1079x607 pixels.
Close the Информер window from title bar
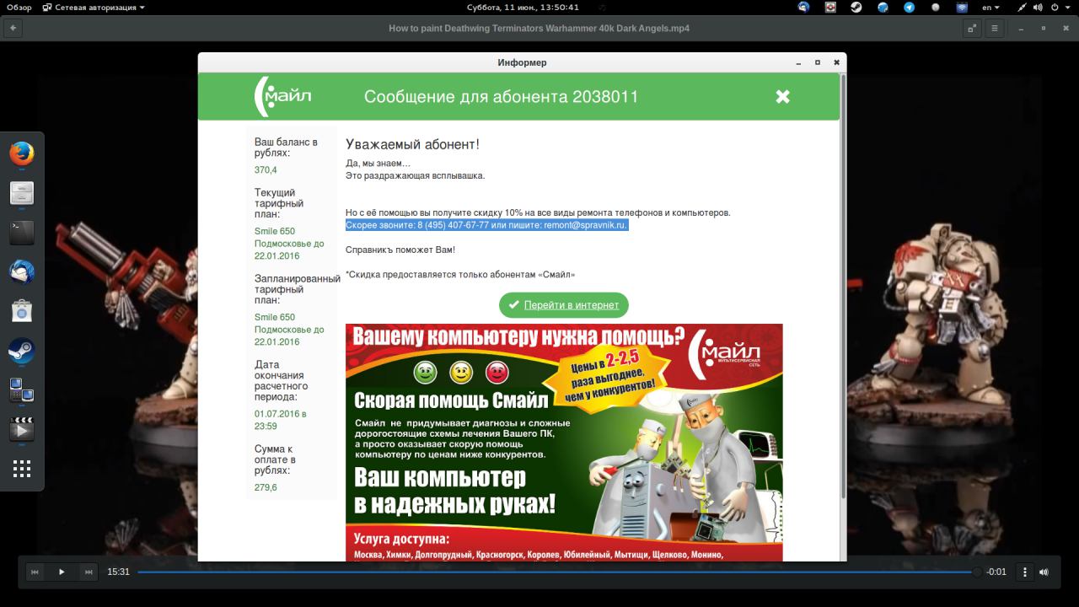click(x=836, y=62)
